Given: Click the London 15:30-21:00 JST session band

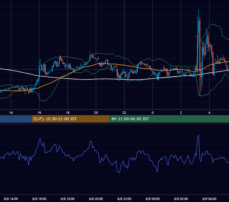Looking at the screenshot, I should tap(70, 119).
